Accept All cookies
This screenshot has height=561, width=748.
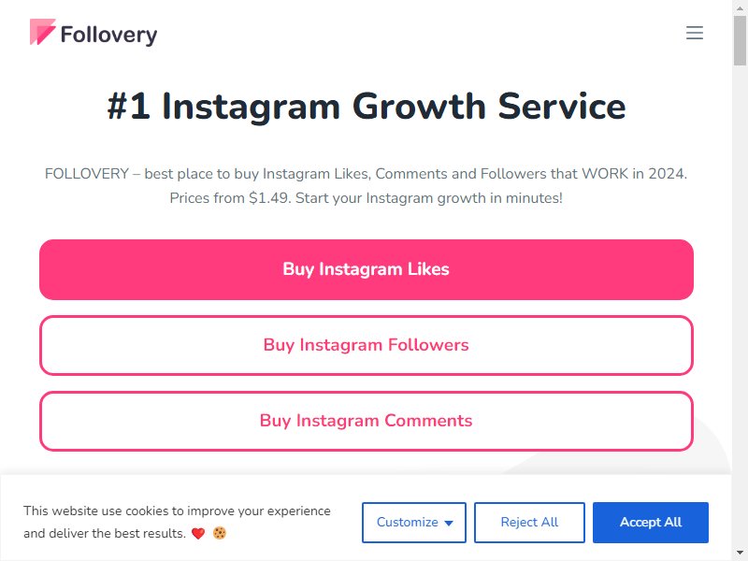[650, 523]
